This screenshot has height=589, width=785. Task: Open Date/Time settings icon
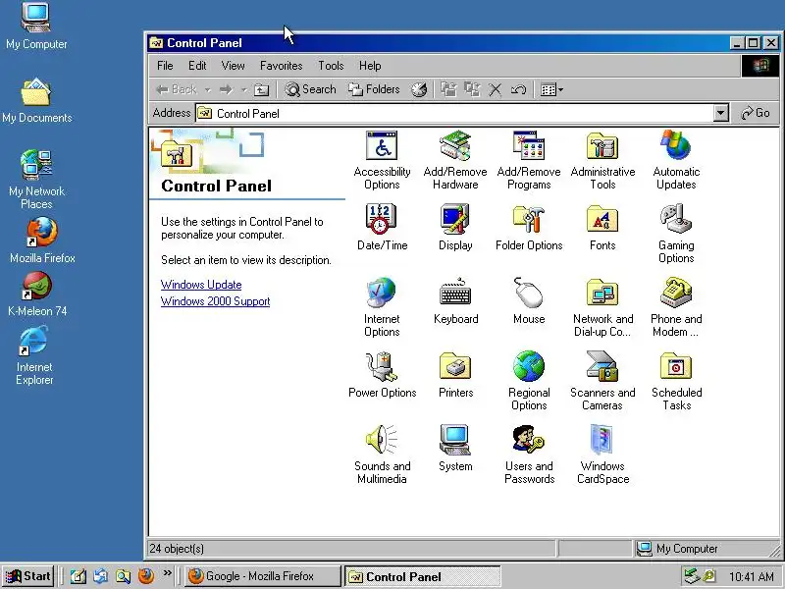point(382,227)
